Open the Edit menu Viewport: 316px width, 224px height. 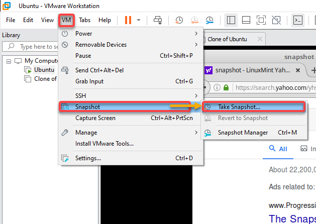pyautogui.click(x=28, y=20)
